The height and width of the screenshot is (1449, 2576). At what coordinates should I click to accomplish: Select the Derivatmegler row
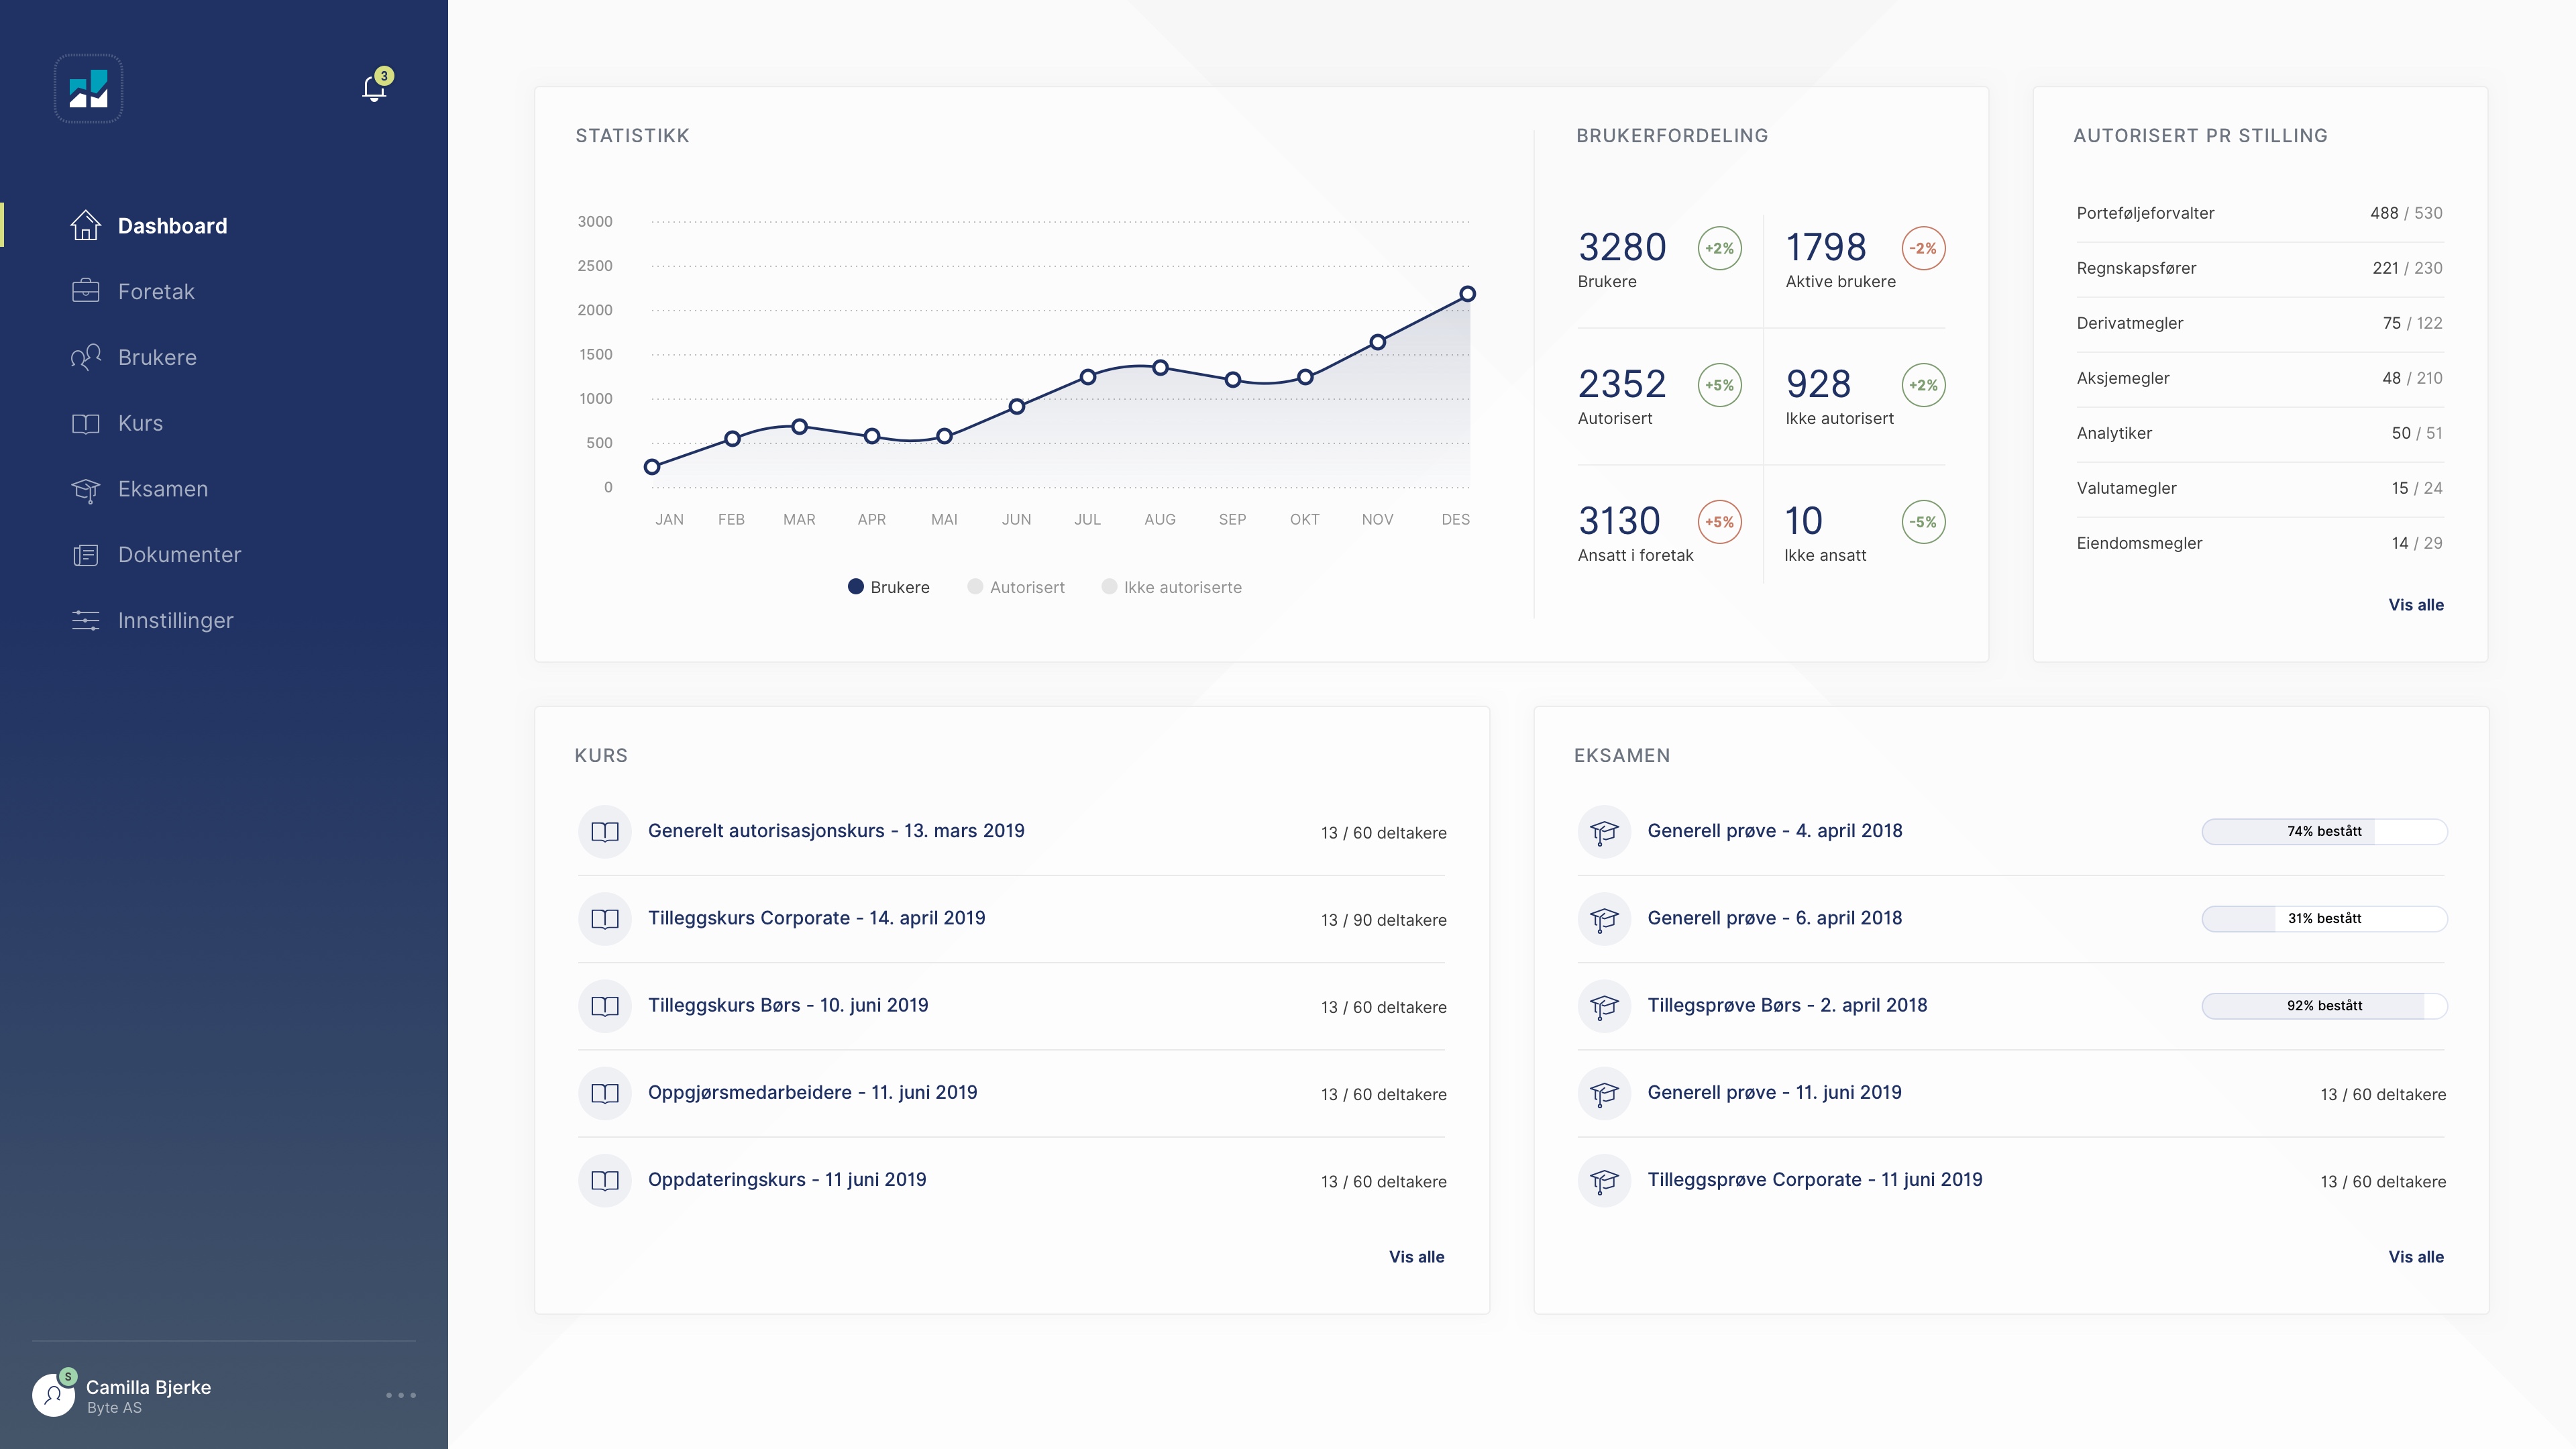tap(2259, 323)
